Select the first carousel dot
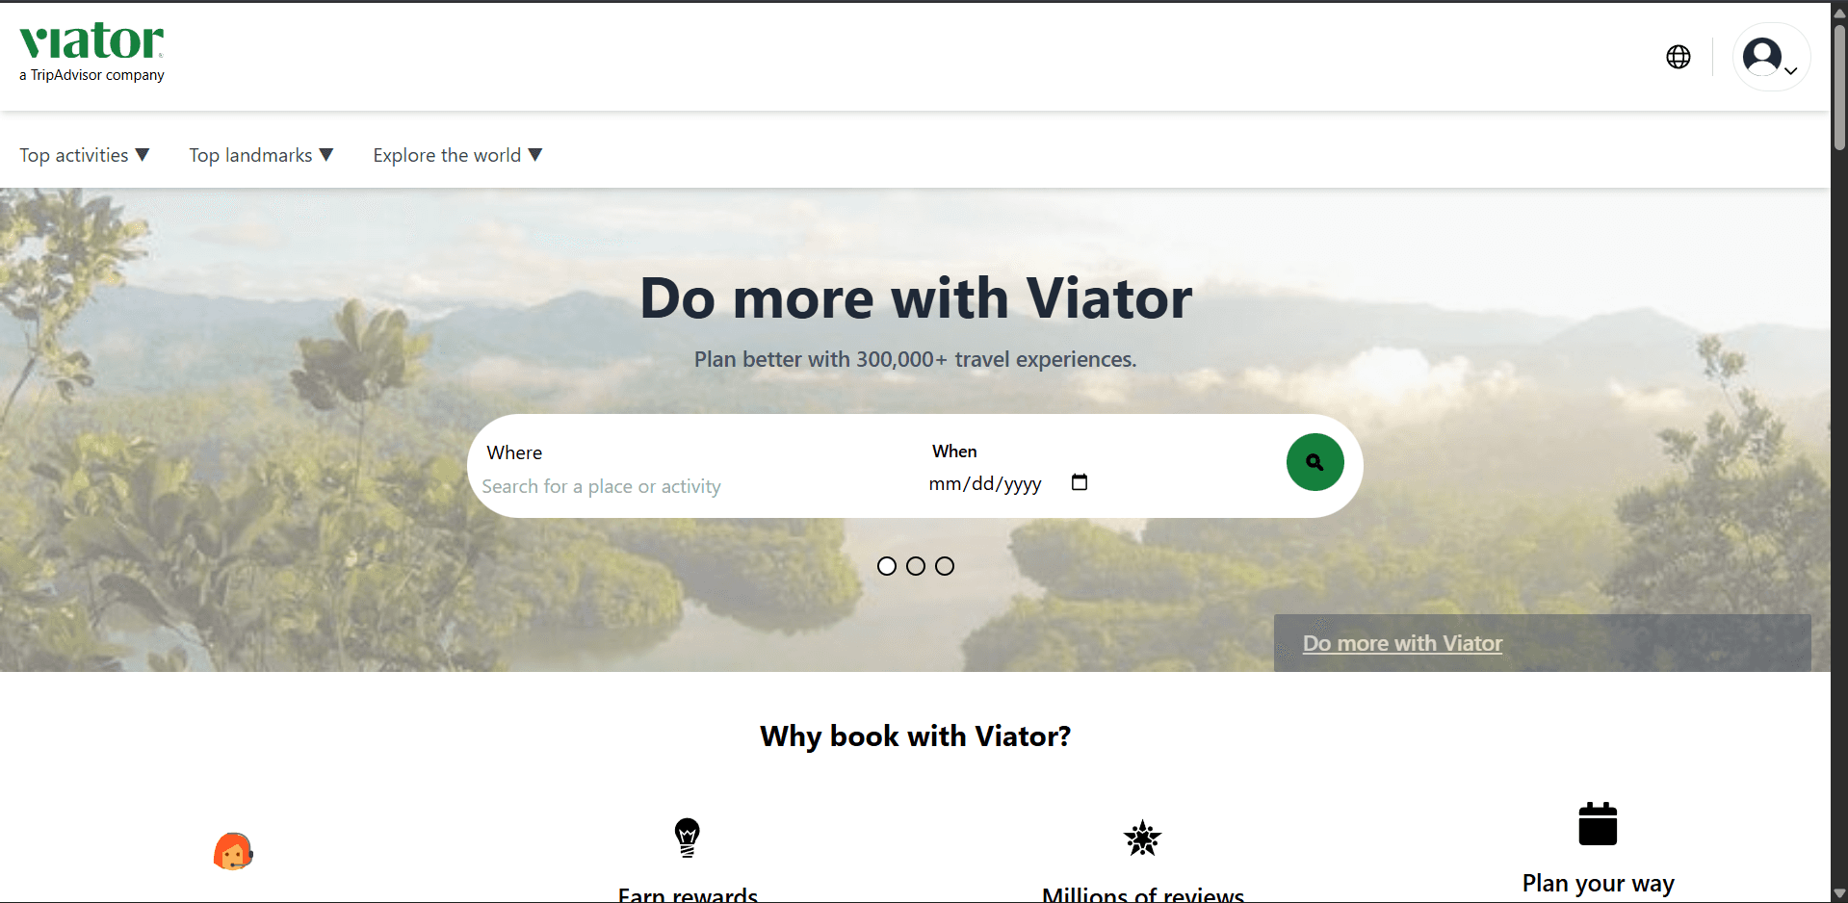 [x=887, y=566]
